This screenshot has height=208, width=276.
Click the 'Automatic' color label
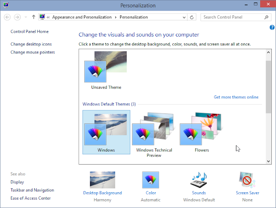[151, 200]
